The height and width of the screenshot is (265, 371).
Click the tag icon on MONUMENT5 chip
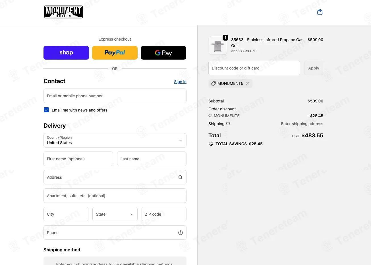pyautogui.click(x=213, y=83)
